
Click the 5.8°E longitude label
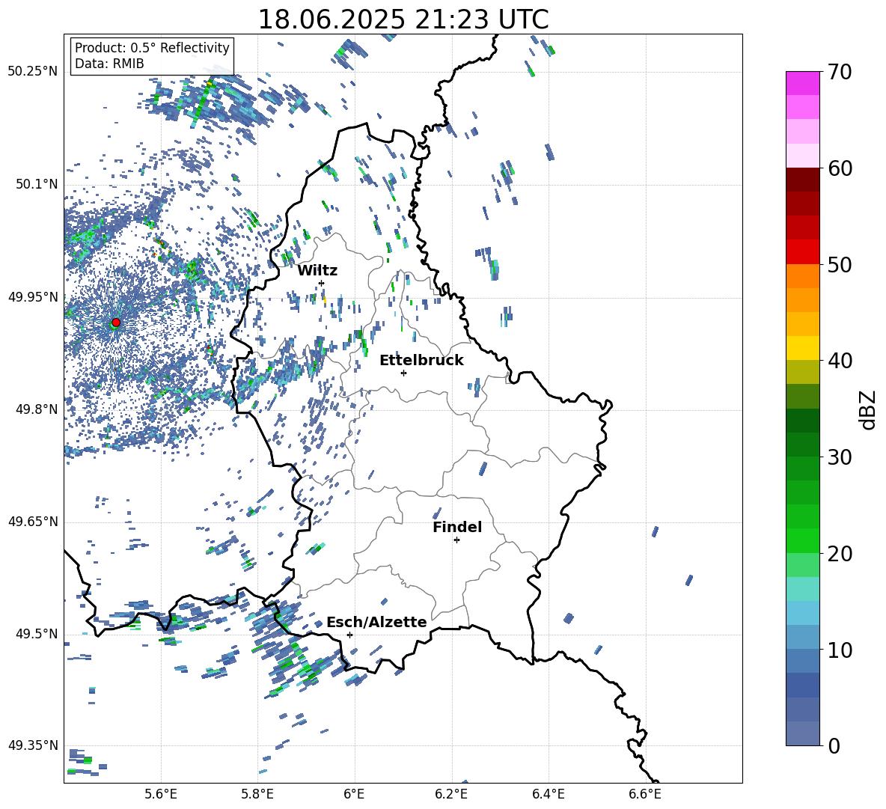coord(257,794)
